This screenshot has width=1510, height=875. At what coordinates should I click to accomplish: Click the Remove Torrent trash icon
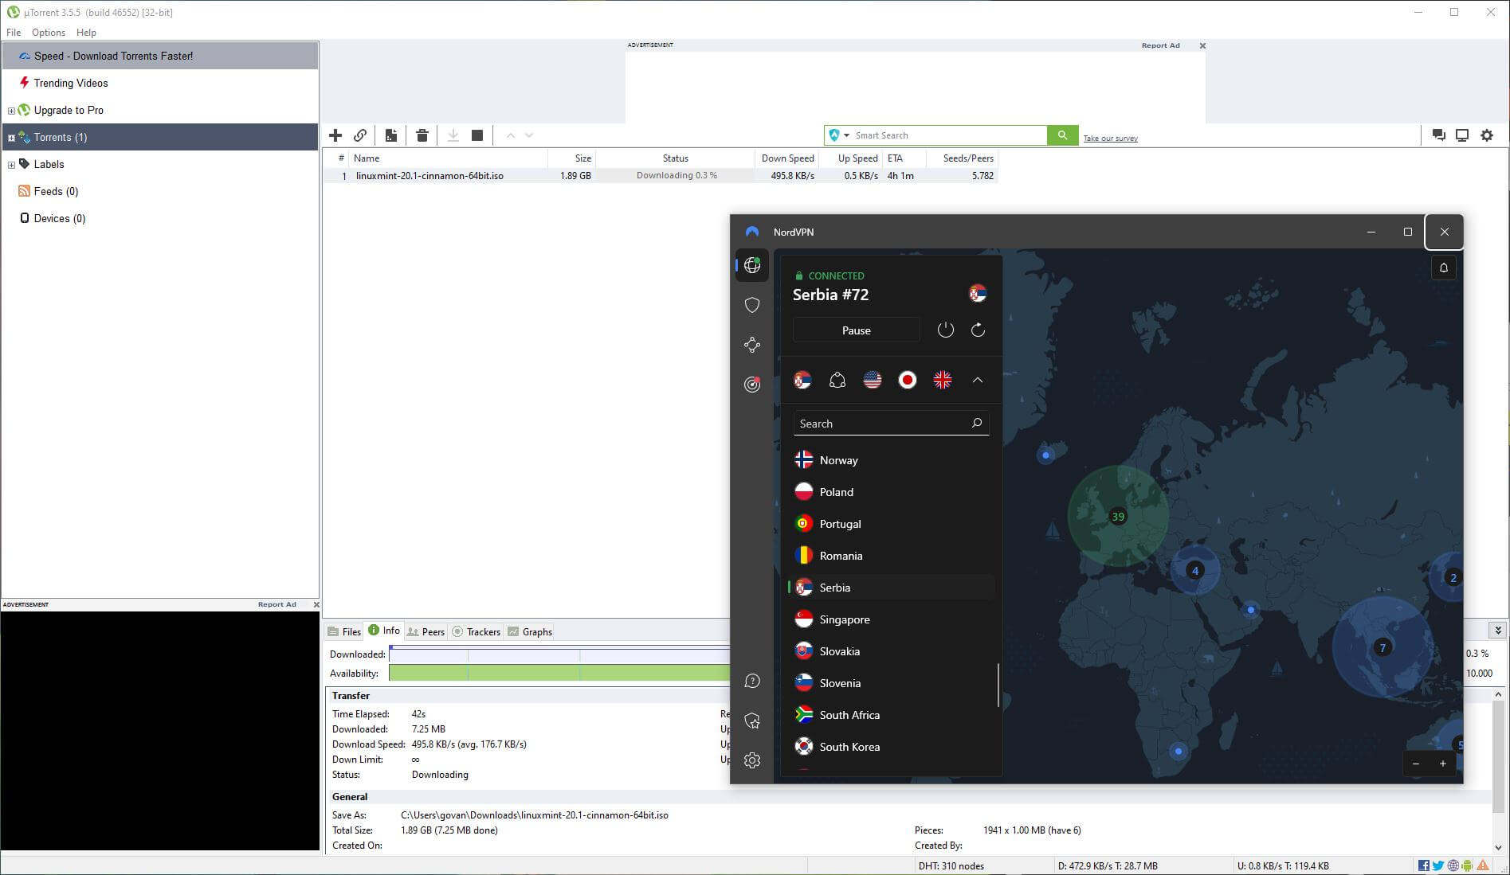click(x=422, y=135)
